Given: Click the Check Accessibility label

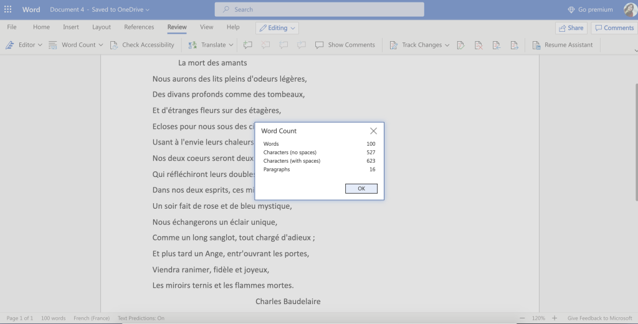Looking at the screenshot, I should pyautogui.click(x=148, y=45).
